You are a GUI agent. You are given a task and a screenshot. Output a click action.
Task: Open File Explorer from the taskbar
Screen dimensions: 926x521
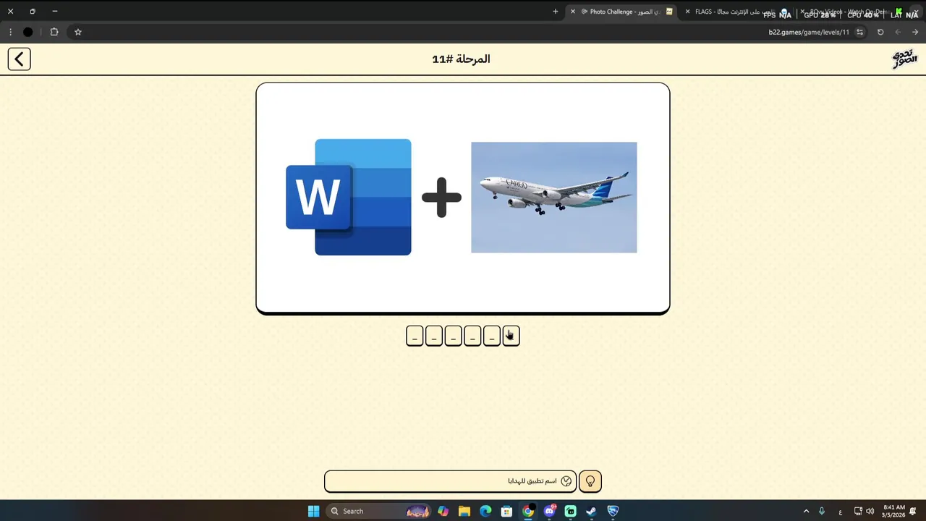(x=464, y=511)
